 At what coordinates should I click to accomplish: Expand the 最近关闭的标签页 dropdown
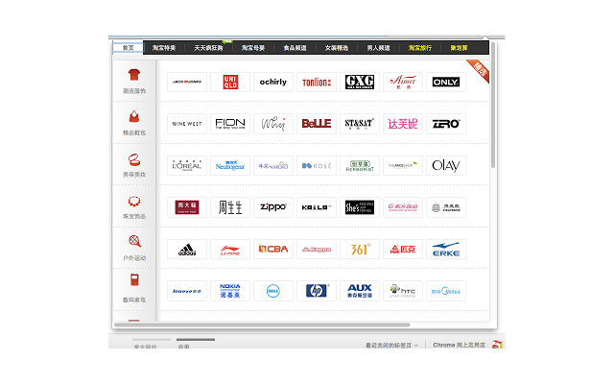pyautogui.click(x=392, y=346)
